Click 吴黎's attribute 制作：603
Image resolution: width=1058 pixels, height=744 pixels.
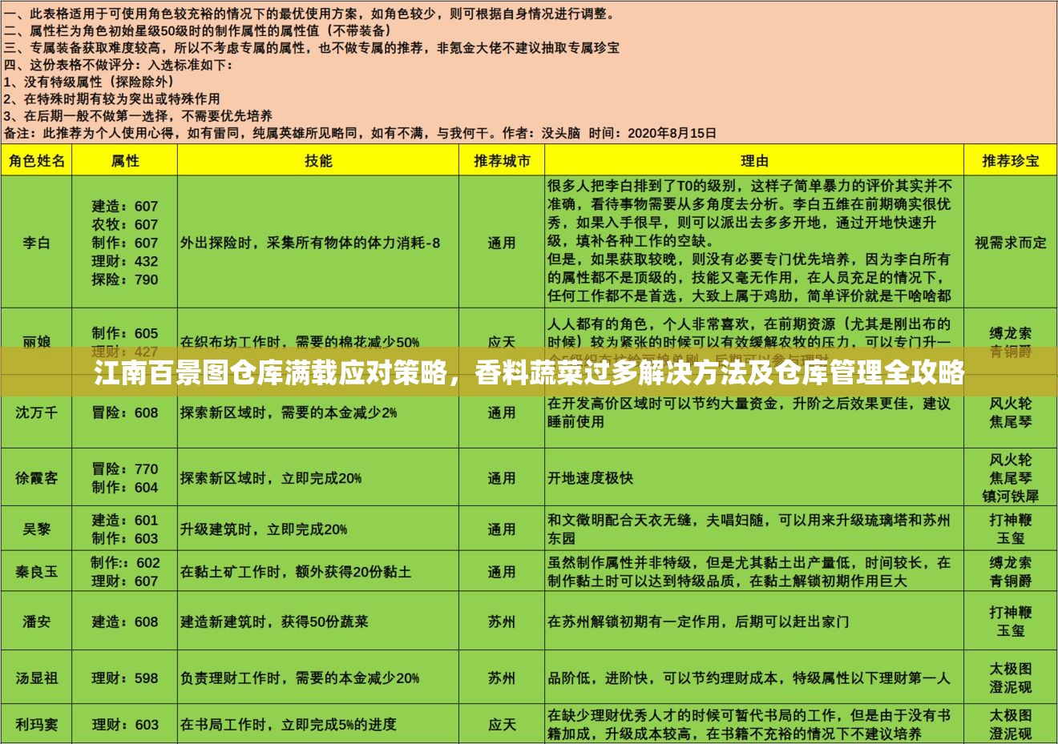pyautogui.click(x=125, y=538)
